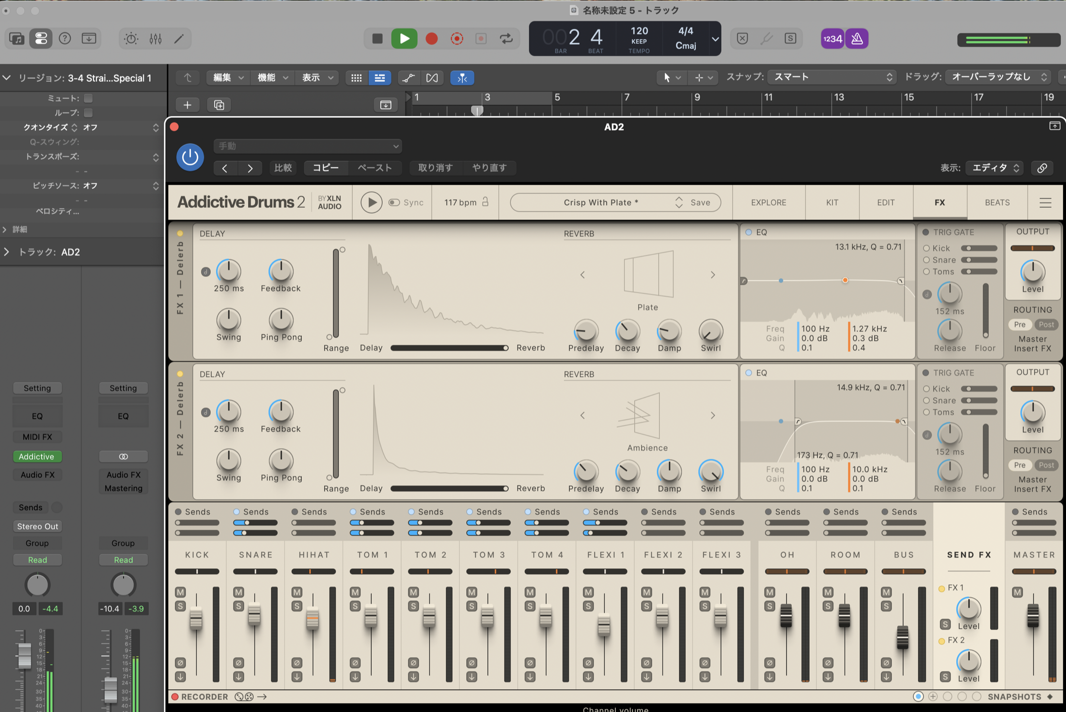Select Pre routing in FX 1

[1019, 325]
